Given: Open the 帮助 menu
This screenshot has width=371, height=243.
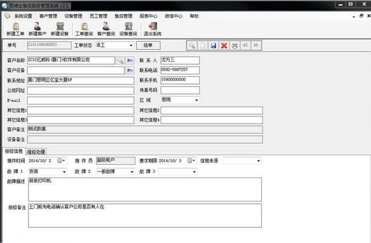Looking at the screenshot, I should pyautogui.click(x=194, y=16).
